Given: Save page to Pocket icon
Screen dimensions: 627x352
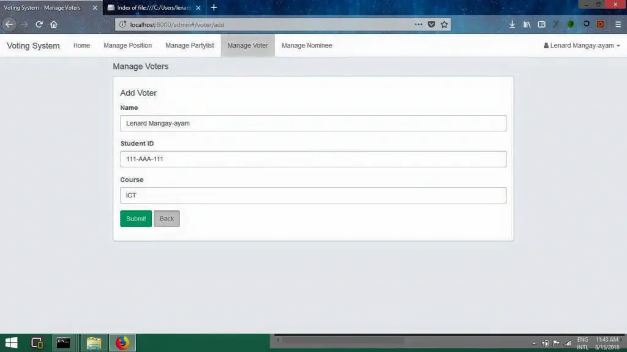Looking at the screenshot, I should tap(432, 24).
